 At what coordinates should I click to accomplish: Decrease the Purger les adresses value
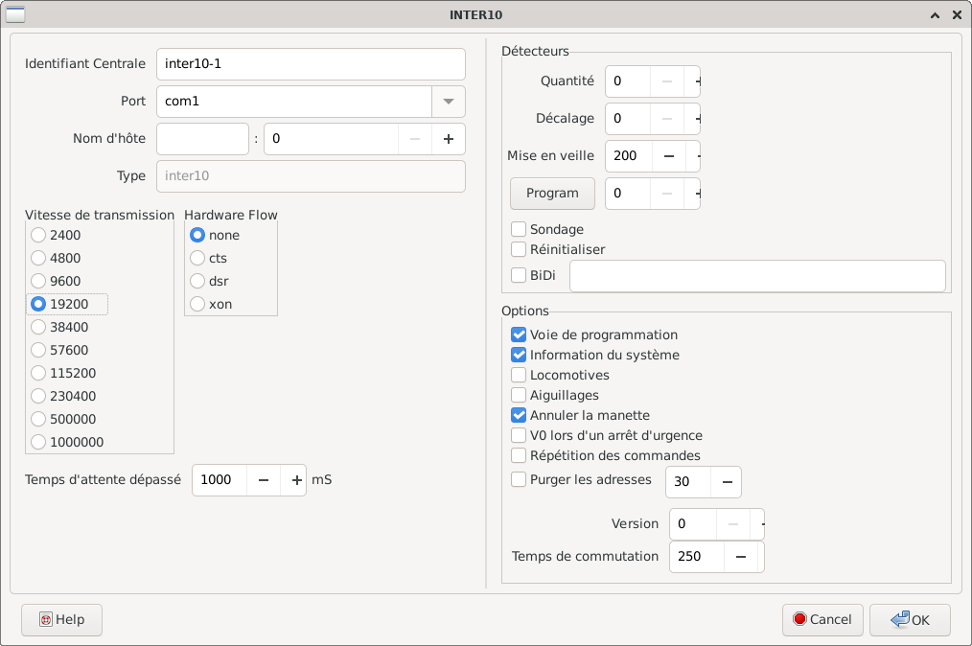[x=726, y=482]
